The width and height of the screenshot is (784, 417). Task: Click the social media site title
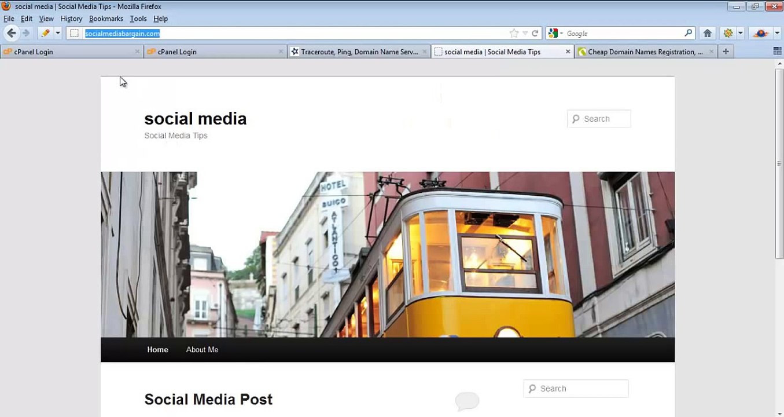(195, 118)
